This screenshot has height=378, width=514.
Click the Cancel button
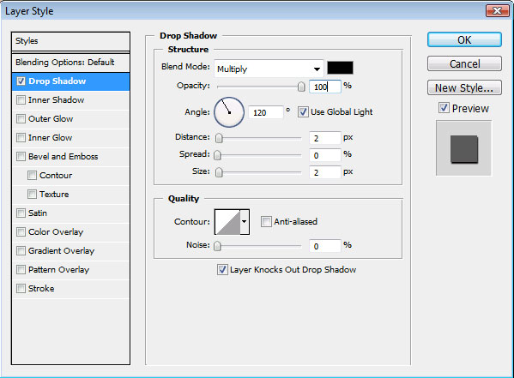pyautogui.click(x=464, y=63)
